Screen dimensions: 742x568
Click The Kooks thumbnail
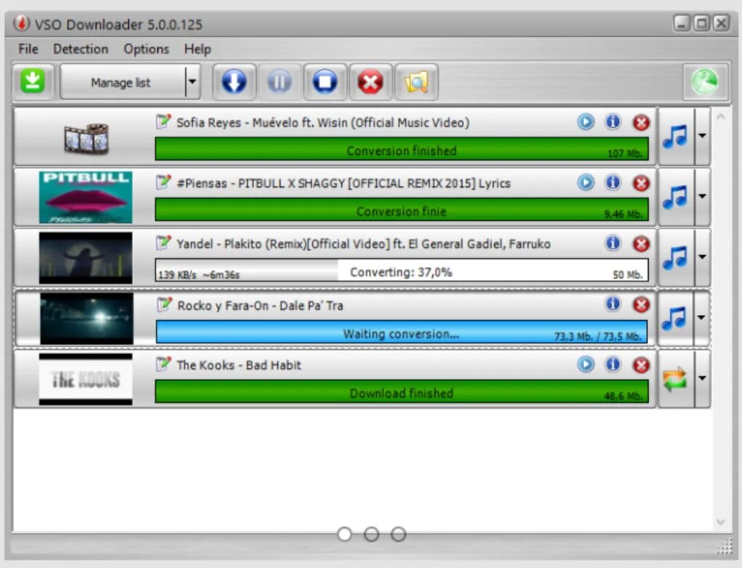click(86, 380)
